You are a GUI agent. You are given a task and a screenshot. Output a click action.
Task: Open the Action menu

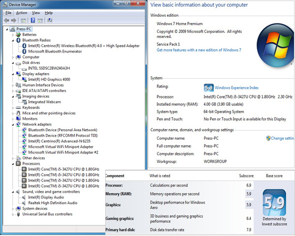tap(22, 13)
